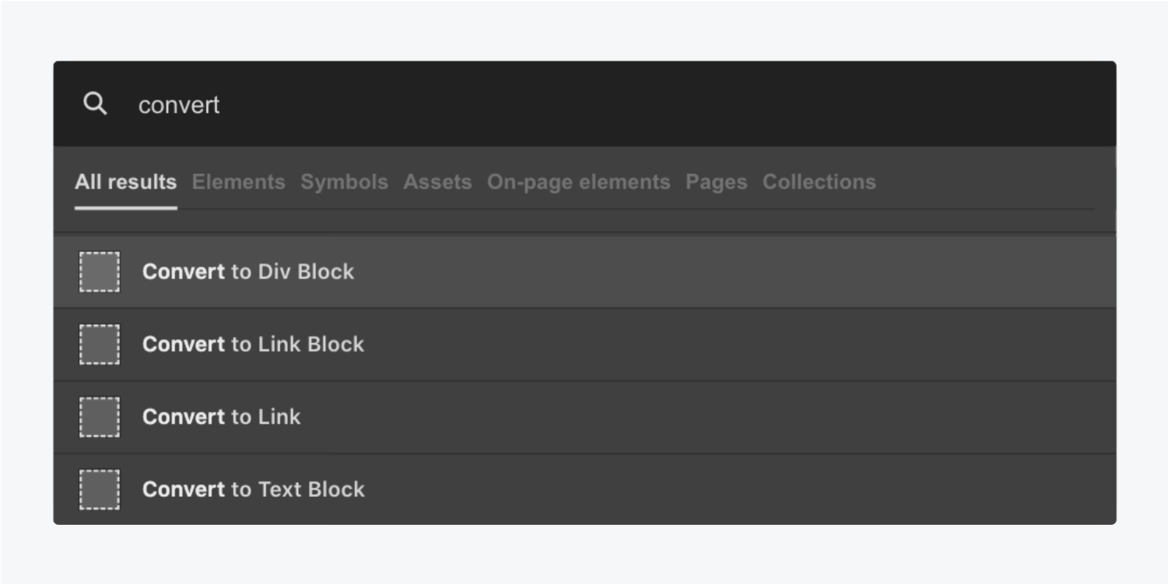Pick the Convert to Link result text
This screenshot has height=584, width=1168.
221,417
